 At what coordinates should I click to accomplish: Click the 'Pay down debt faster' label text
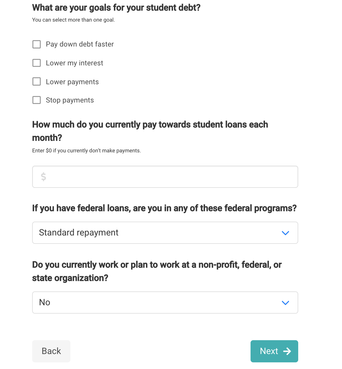(x=80, y=44)
